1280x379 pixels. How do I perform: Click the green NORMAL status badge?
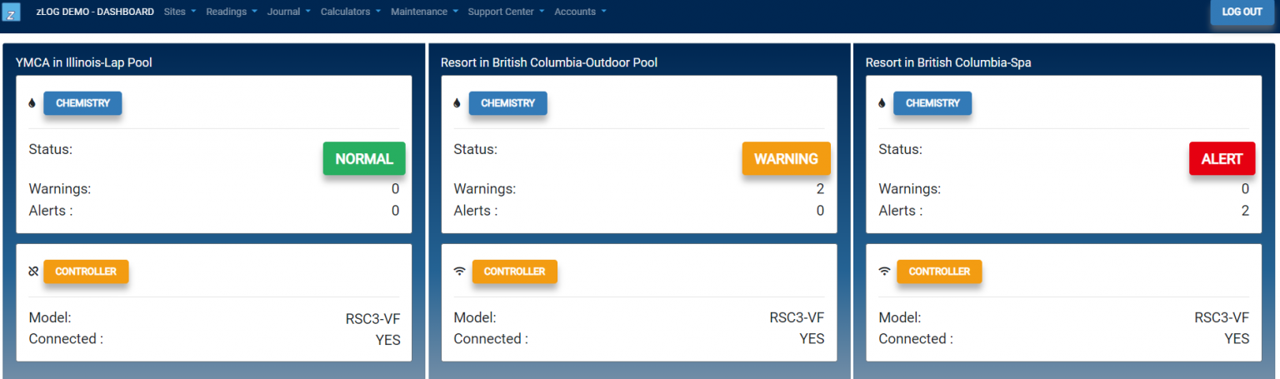(364, 158)
